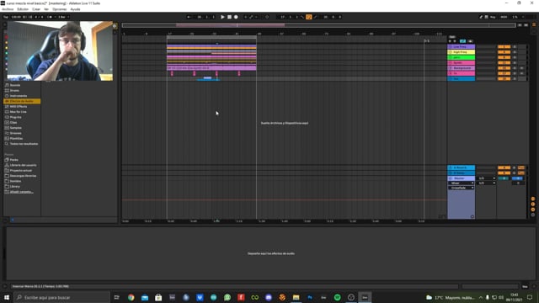Toggle the Draw Mode pencil
This screenshot has height=303, width=539.
click(481, 17)
